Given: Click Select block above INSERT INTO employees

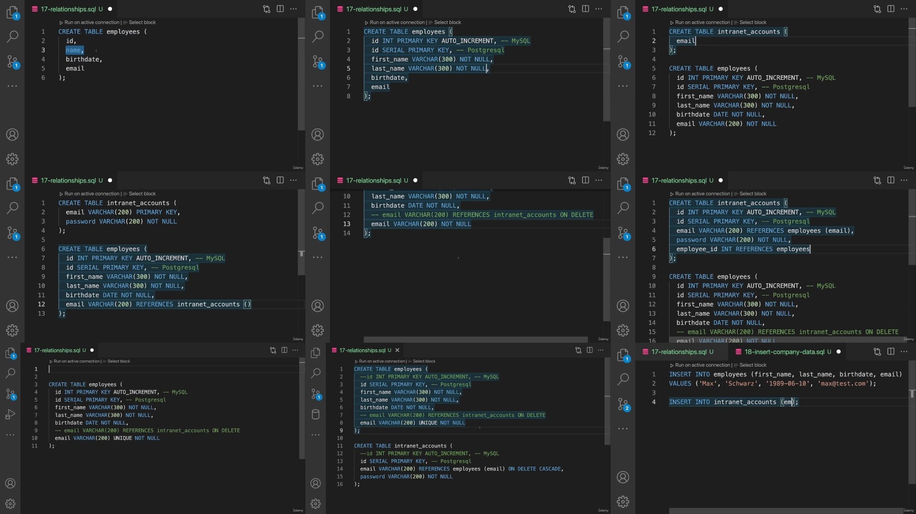Looking at the screenshot, I should click(753, 365).
